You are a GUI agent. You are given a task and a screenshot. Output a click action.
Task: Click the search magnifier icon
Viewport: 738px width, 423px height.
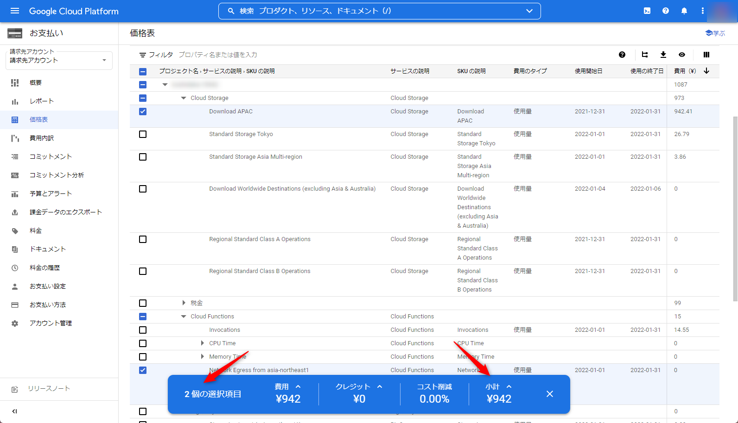[x=231, y=11]
